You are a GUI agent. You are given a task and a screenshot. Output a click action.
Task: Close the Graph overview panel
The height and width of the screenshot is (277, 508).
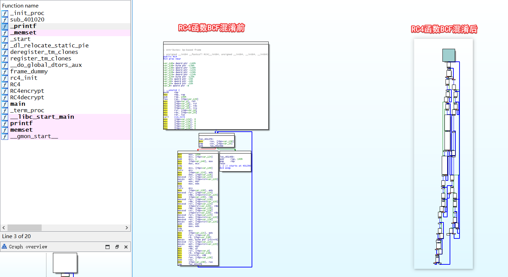coord(126,247)
